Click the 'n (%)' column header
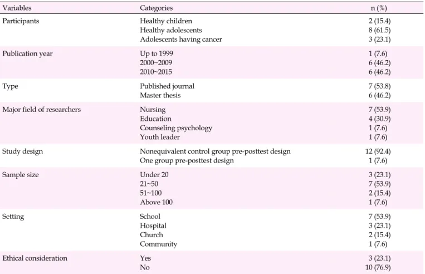Image resolution: width=425 pixels, height=274 pixels. click(379, 8)
